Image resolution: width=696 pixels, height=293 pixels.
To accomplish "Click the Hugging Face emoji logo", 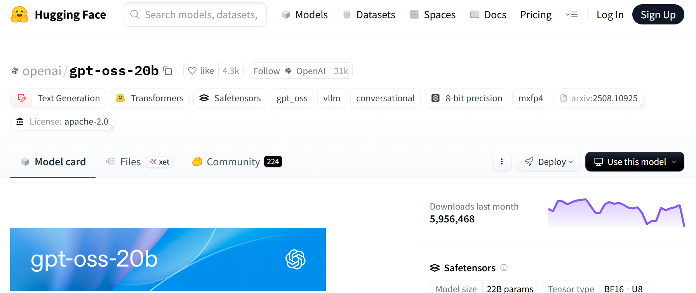I will coord(19,15).
